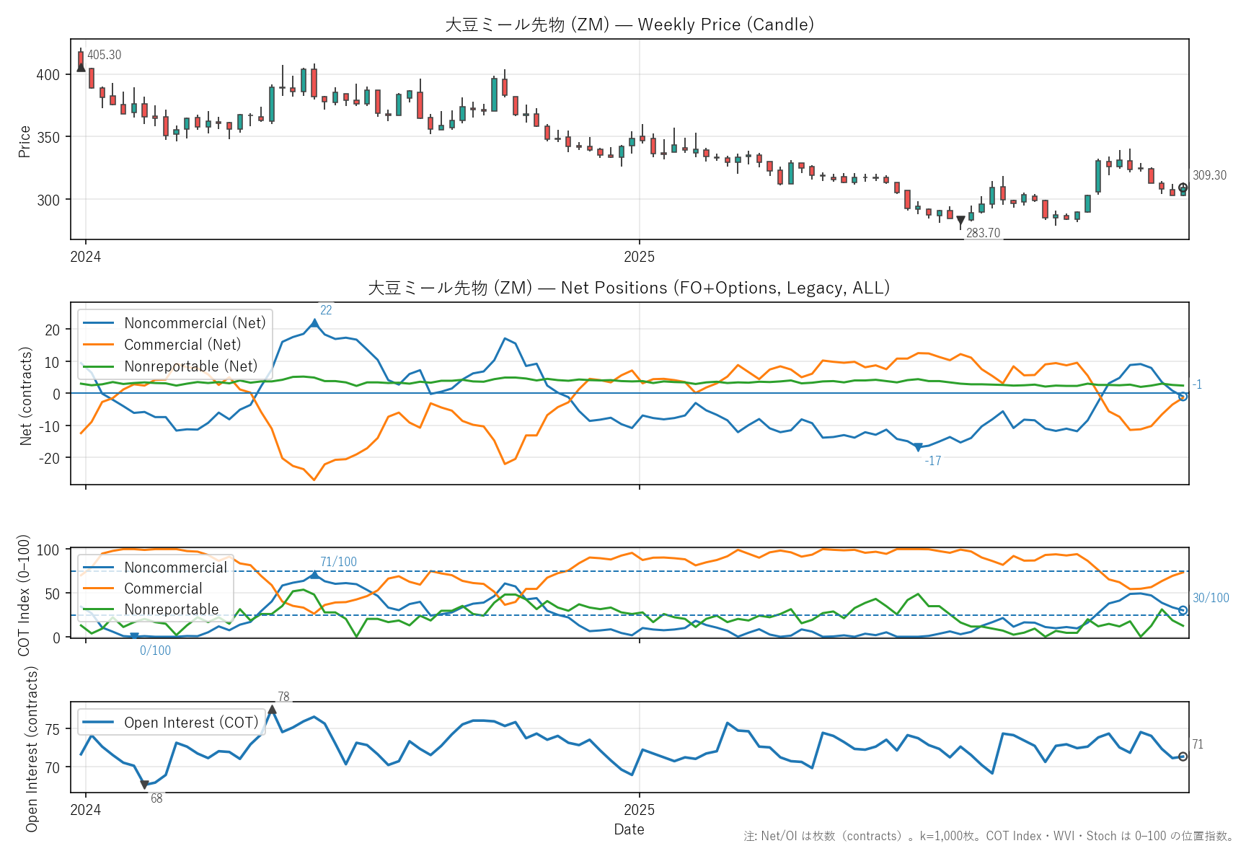Toggle the Noncommercial (Net) legend entry

tap(195, 323)
